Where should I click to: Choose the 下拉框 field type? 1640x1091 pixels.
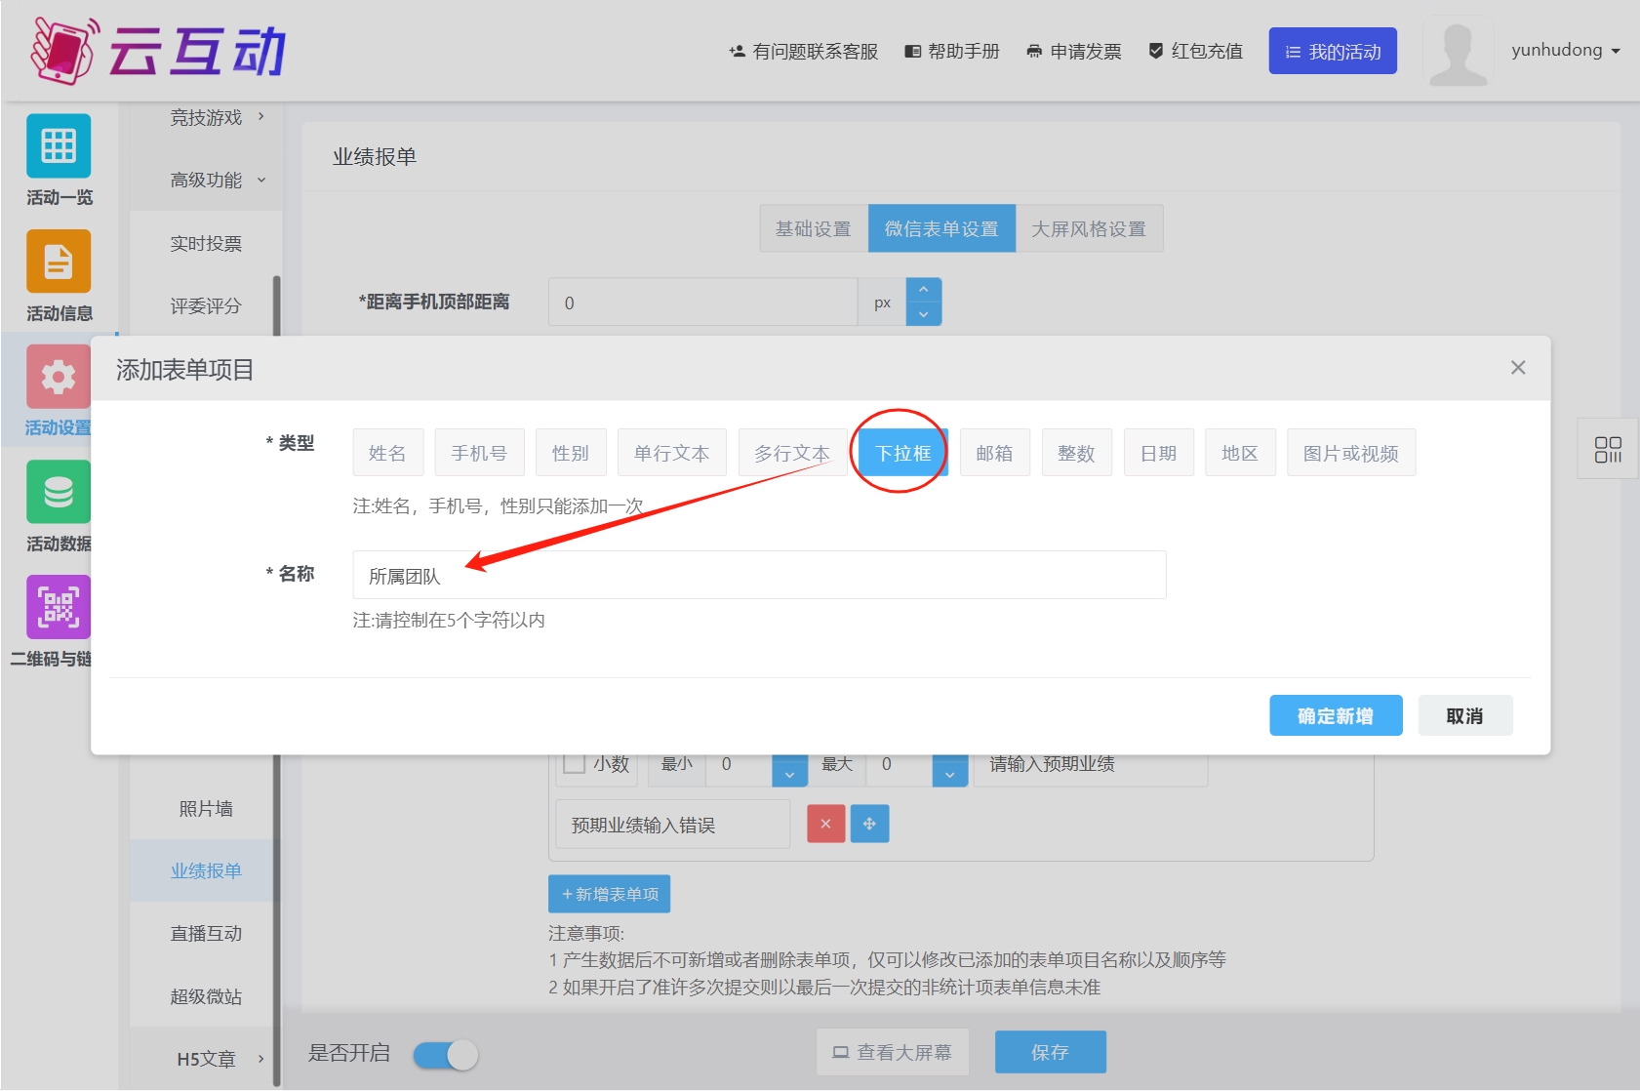[x=903, y=453]
